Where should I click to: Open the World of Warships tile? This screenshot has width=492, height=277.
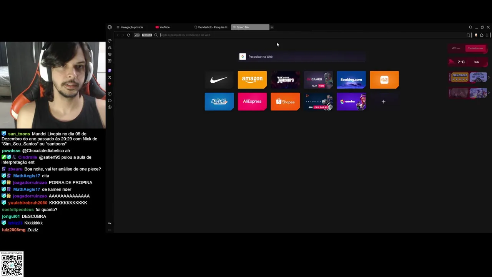[285, 80]
